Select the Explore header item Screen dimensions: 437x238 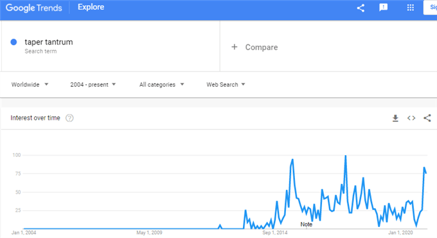coord(91,7)
